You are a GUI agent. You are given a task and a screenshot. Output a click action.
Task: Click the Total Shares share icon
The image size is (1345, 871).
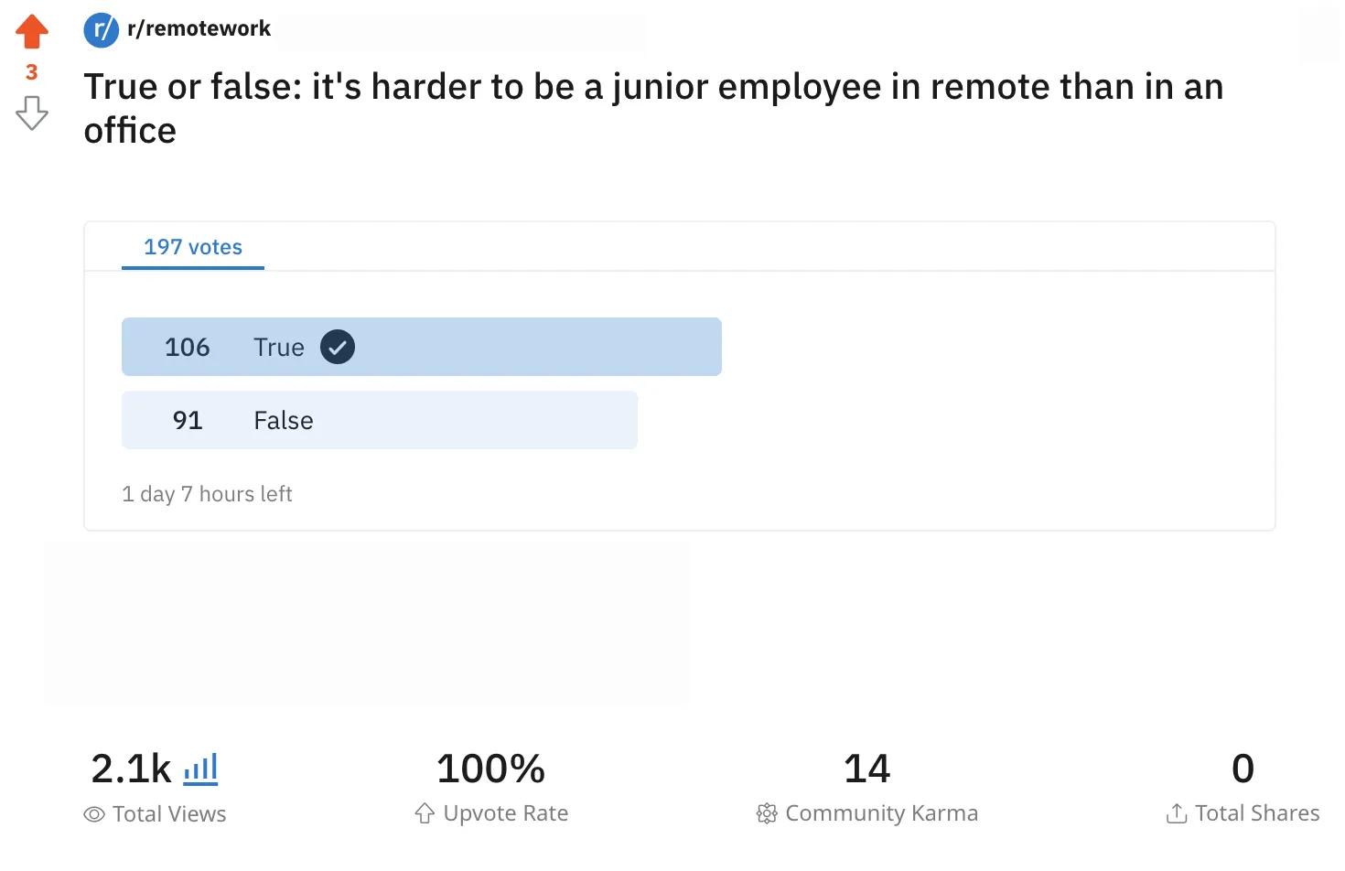click(1177, 813)
